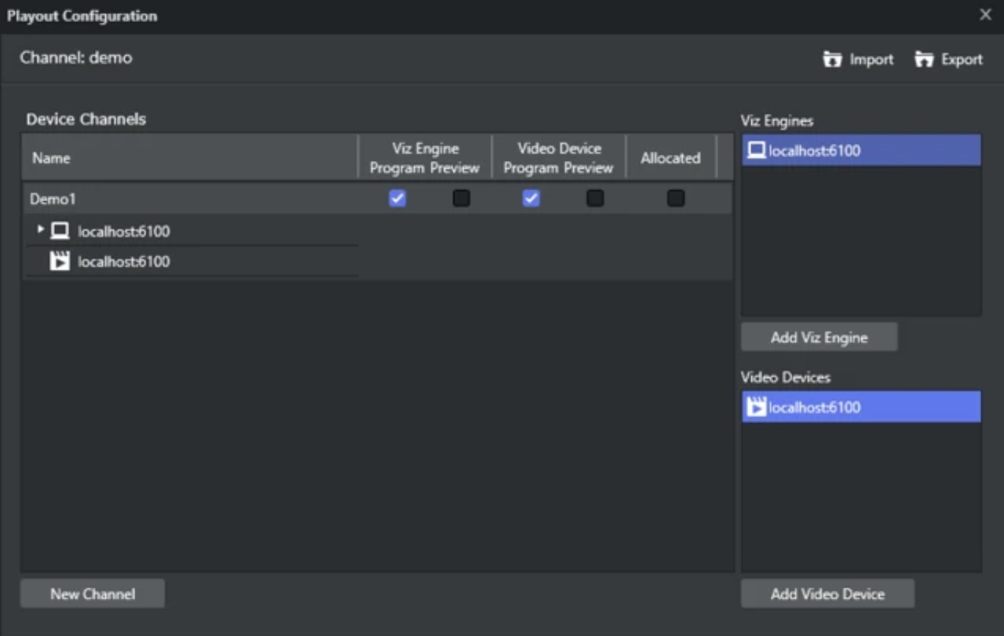Image resolution: width=1004 pixels, height=636 pixels.
Task: Click the Viz Engine Program Preview column header
Action: point(425,158)
